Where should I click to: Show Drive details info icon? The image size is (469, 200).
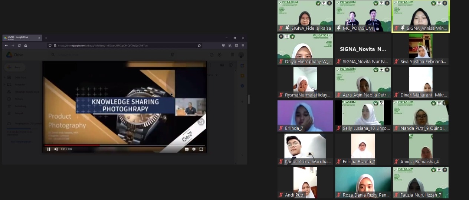(230, 65)
